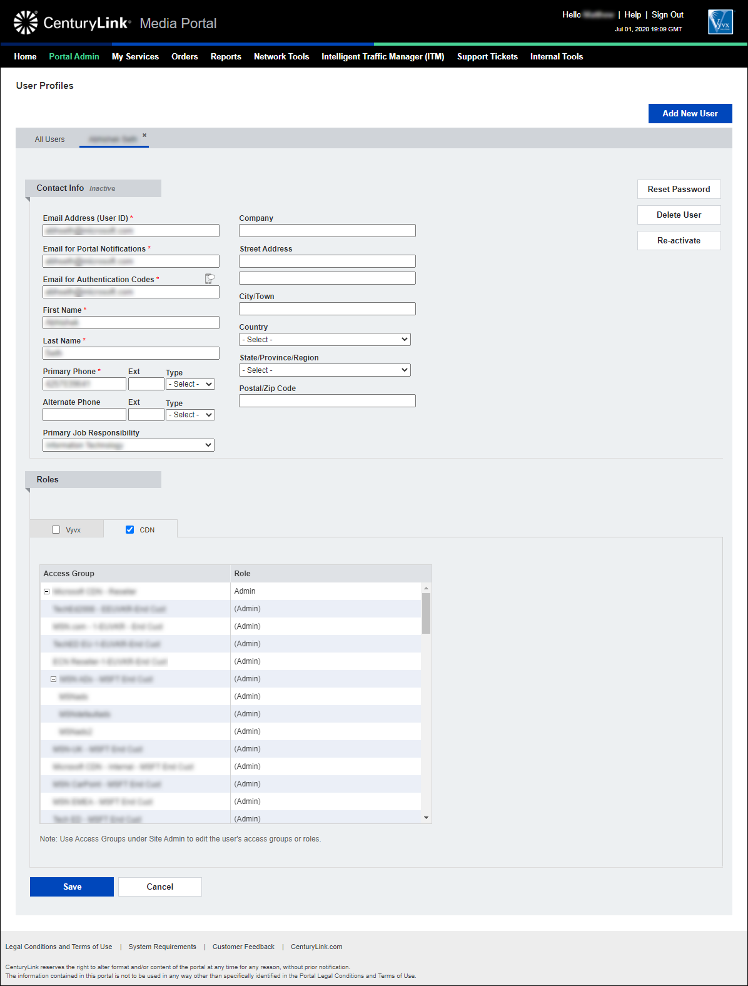Viewport: 748px width, 986px height.
Task: Click the Media Portal title text
Action: pos(178,23)
